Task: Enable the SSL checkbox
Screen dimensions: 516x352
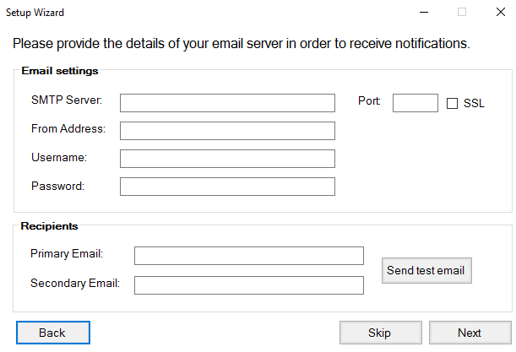Action: point(452,103)
